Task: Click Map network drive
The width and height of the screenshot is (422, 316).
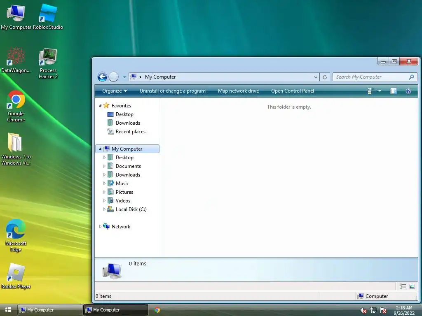Action: 239,91
